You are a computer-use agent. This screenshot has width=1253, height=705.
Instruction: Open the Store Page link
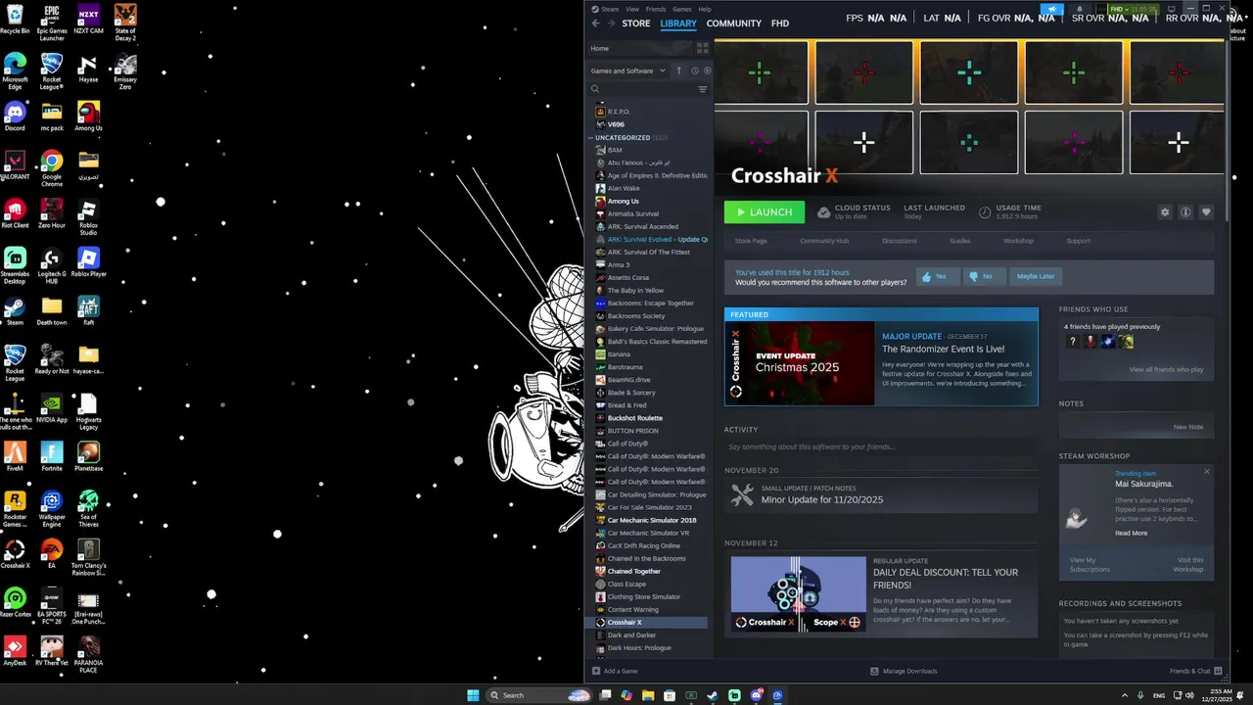point(751,241)
